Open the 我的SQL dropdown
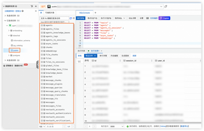Viewport: 204px width, 131px height. click(x=120, y=18)
